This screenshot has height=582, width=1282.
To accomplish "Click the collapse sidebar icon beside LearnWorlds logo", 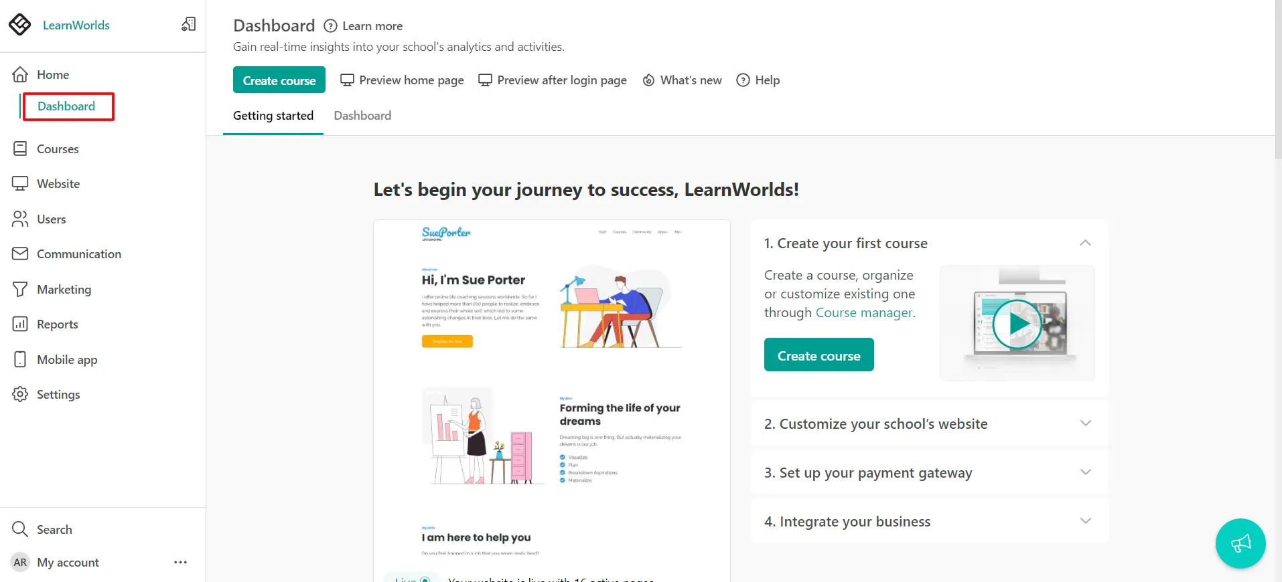I will [188, 24].
